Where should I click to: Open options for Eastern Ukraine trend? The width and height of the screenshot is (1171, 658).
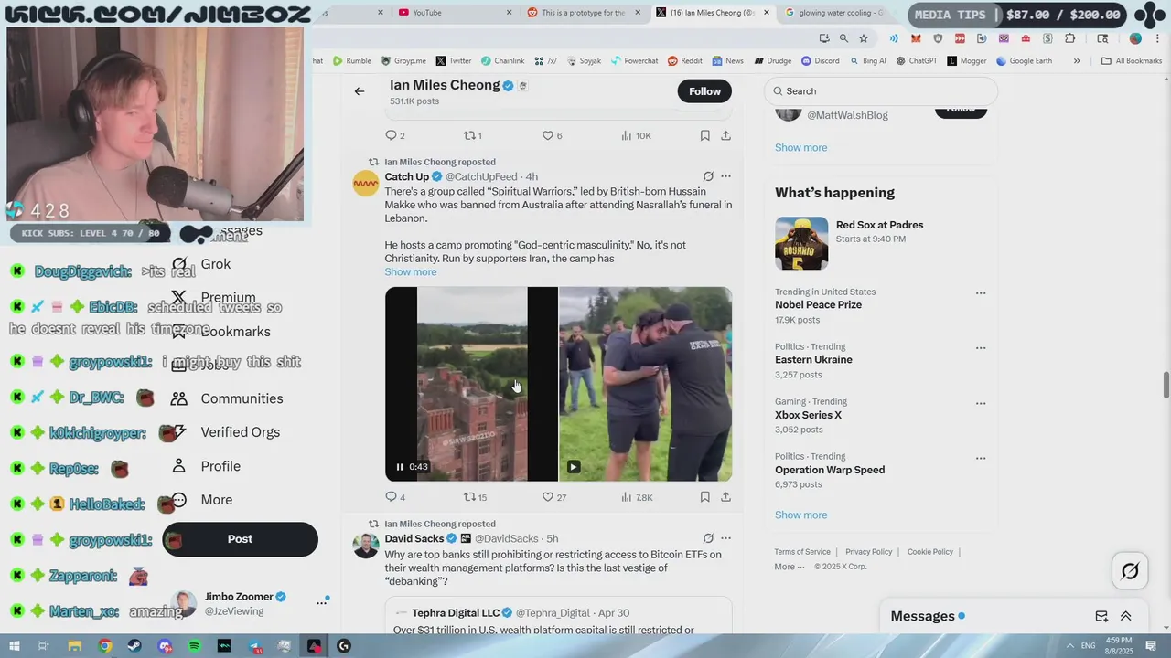(981, 348)
